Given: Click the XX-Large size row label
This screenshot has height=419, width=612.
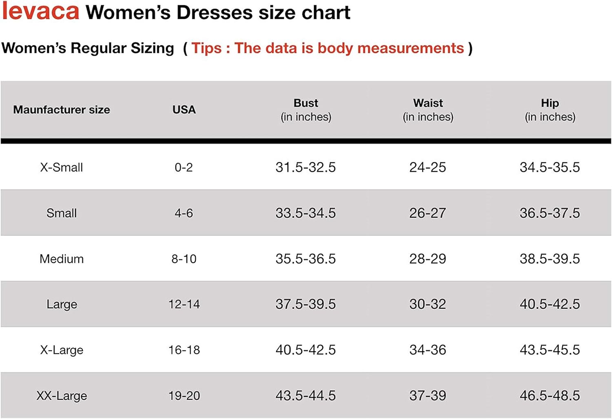Looking at the screenshot, I should click(x=62, y=396).
